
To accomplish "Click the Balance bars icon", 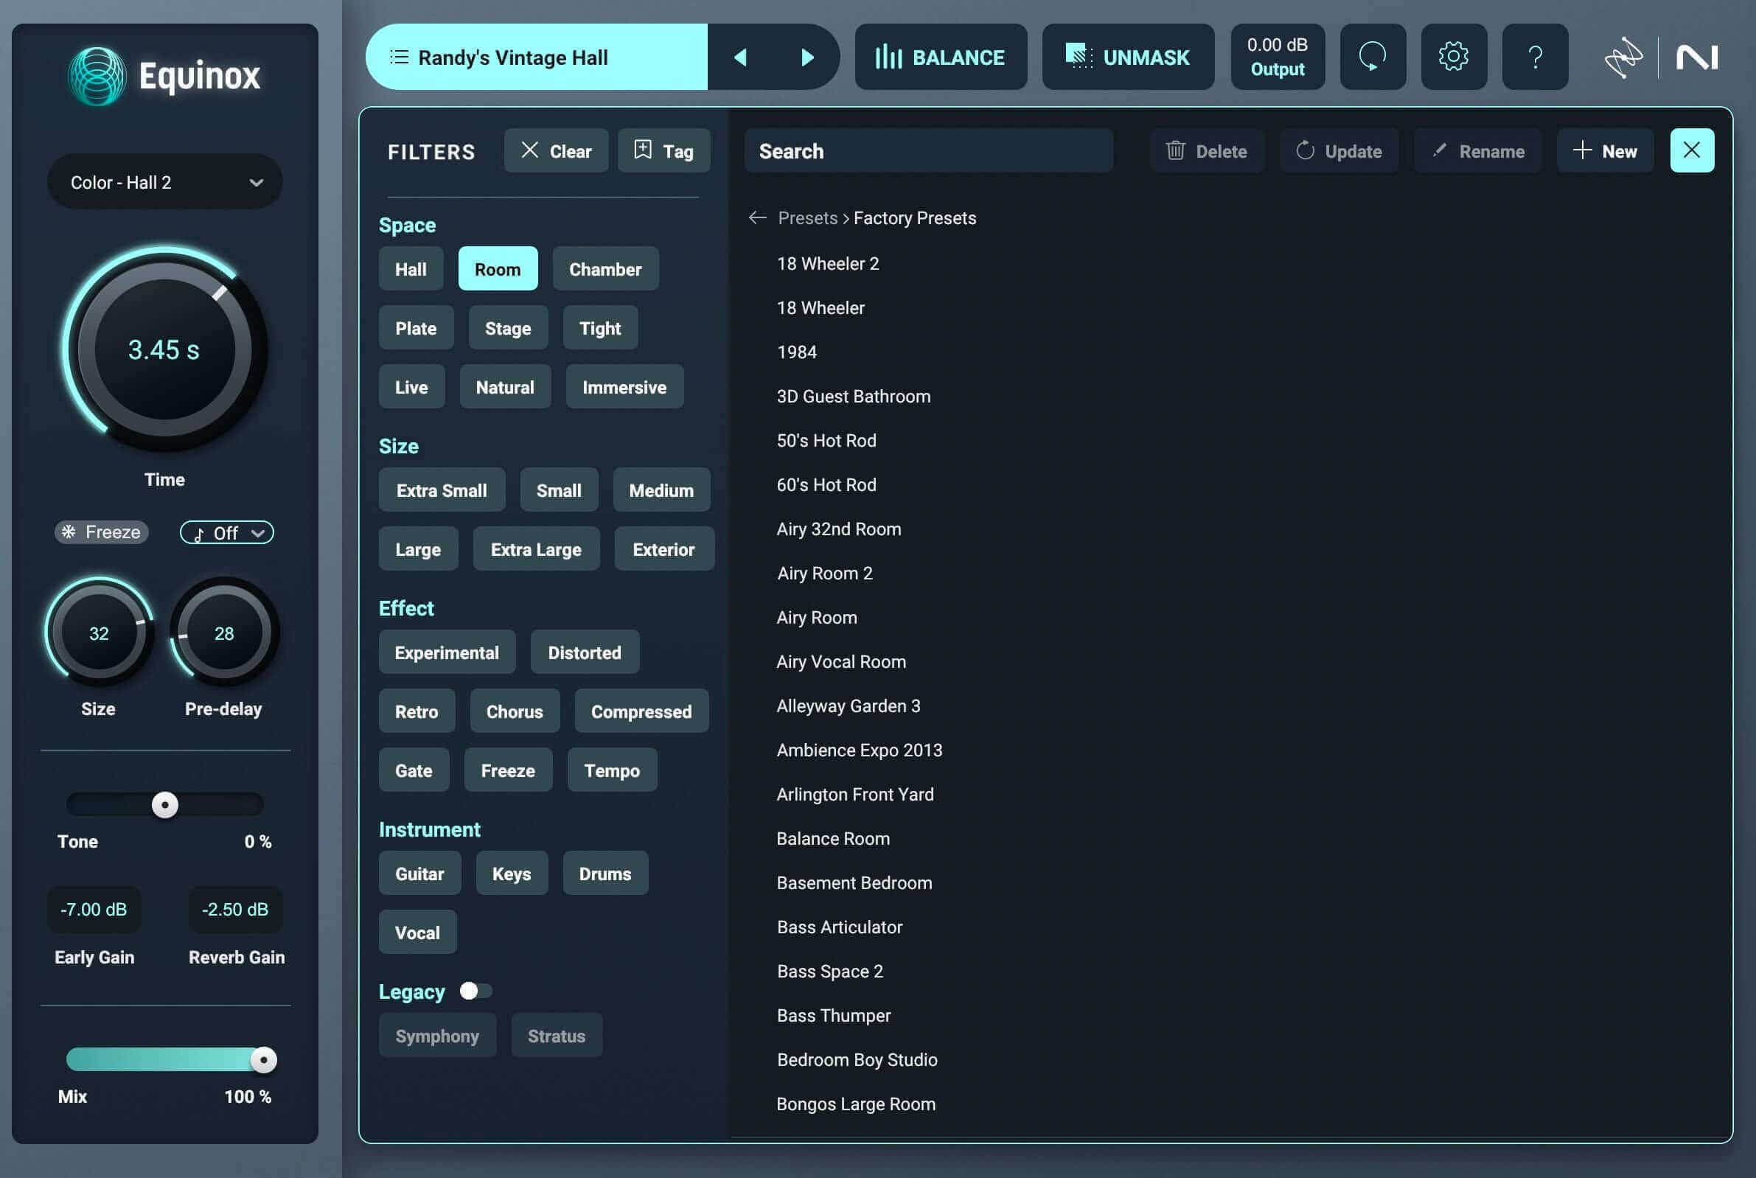I will tap(888, 57).
